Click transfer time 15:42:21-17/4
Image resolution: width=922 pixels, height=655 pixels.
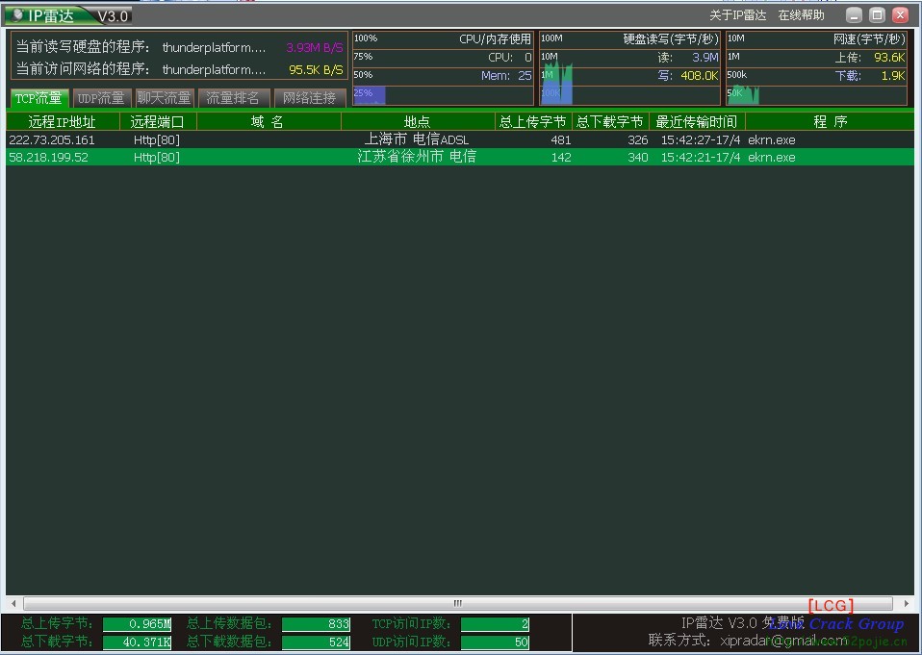click(701, 157)
